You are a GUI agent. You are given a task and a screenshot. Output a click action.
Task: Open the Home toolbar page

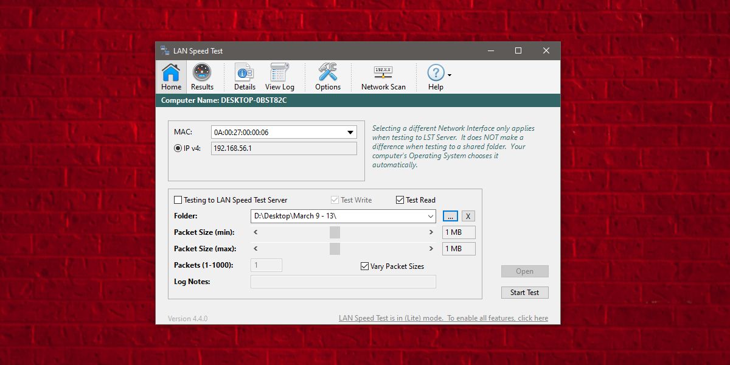[x=171, y=77]
